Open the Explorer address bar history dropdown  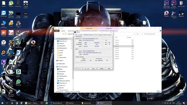pyautogui.click(x=135, y=34)
